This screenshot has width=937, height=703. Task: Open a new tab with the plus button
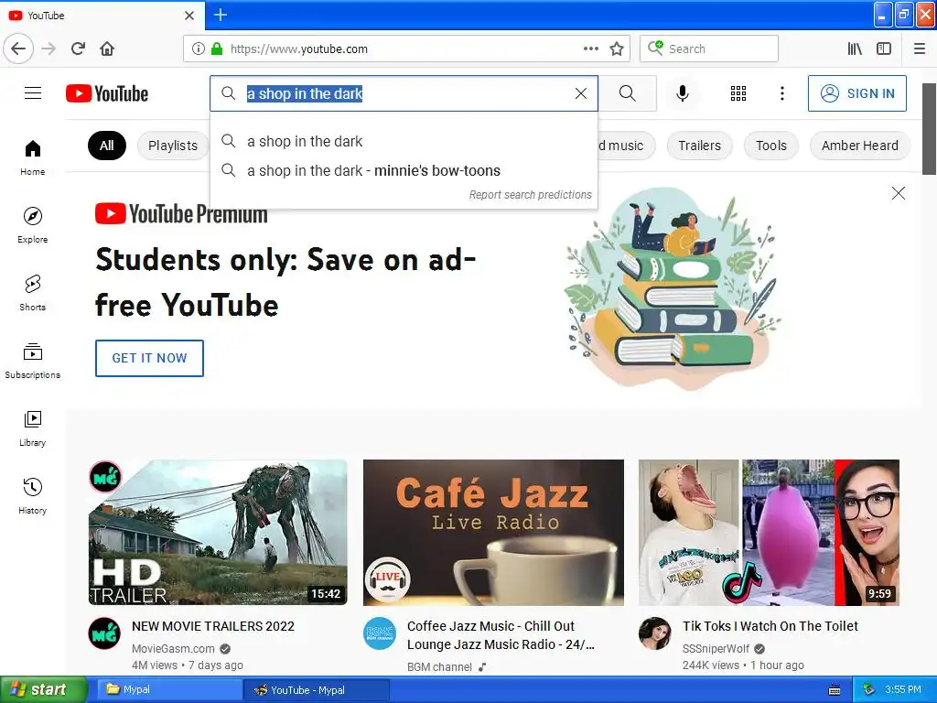pyautogui.click(x=221, y=15)
